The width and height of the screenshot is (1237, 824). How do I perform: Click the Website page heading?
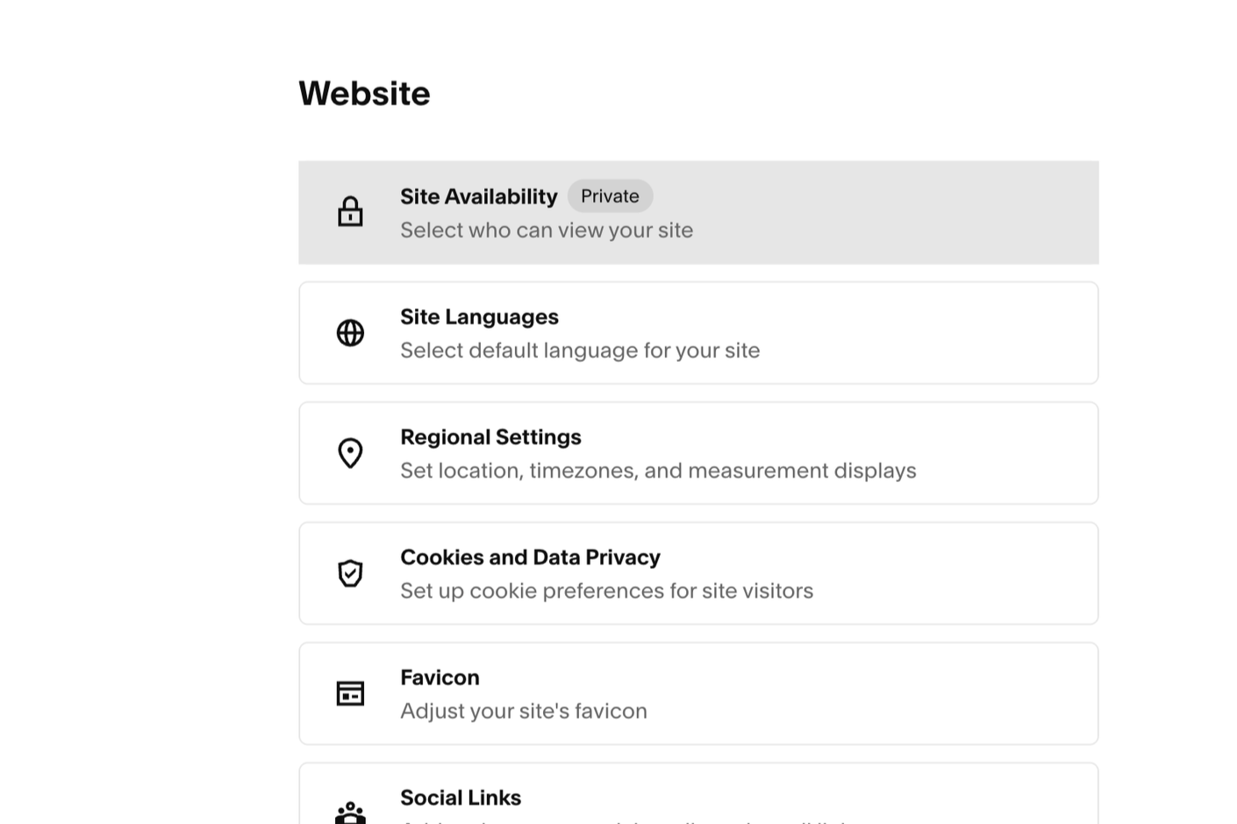click(364, 94)
